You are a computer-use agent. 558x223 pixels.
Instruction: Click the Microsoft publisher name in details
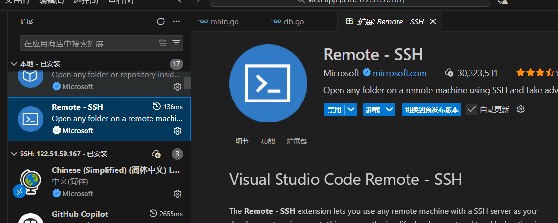[342, 73]
